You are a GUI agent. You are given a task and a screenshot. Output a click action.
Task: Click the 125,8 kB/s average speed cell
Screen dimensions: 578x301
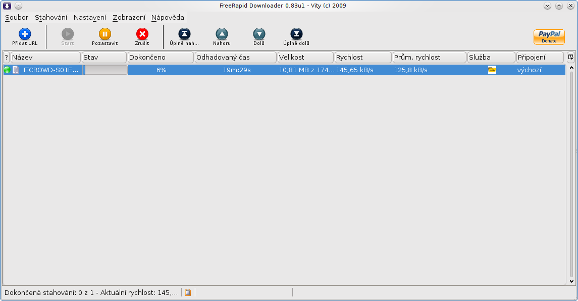tap(410, 70)
